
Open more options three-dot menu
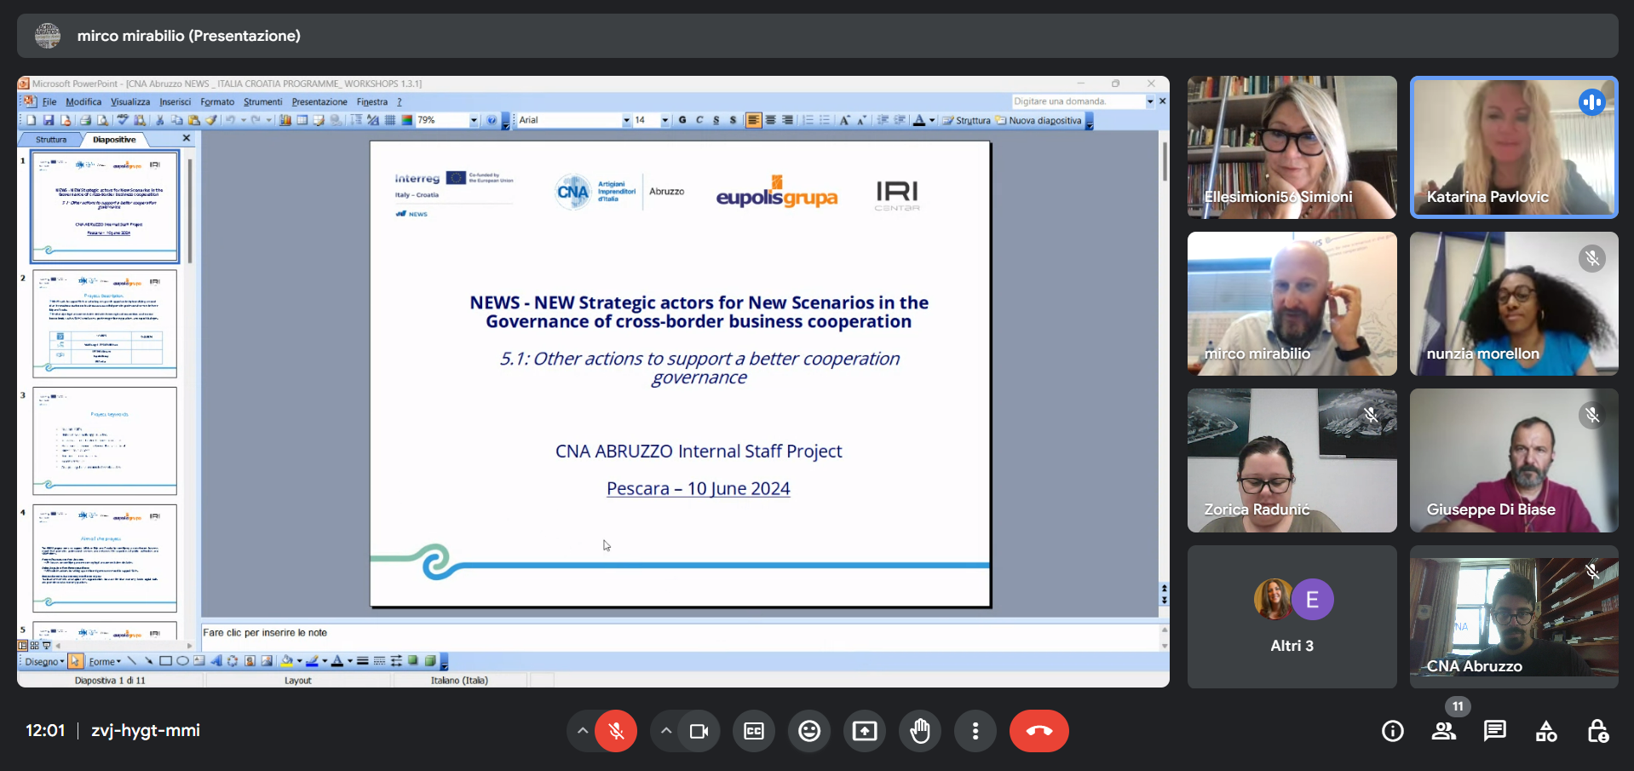coord(975,731)
